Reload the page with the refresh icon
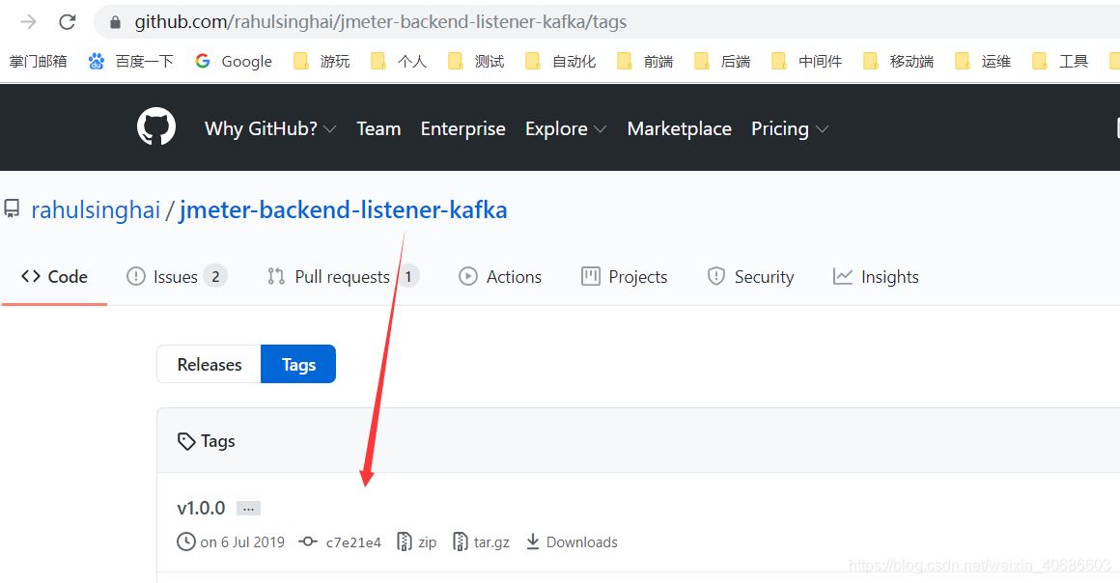Image resolution: width=1120 pixels, height=583 pixels. coord(67,21)
